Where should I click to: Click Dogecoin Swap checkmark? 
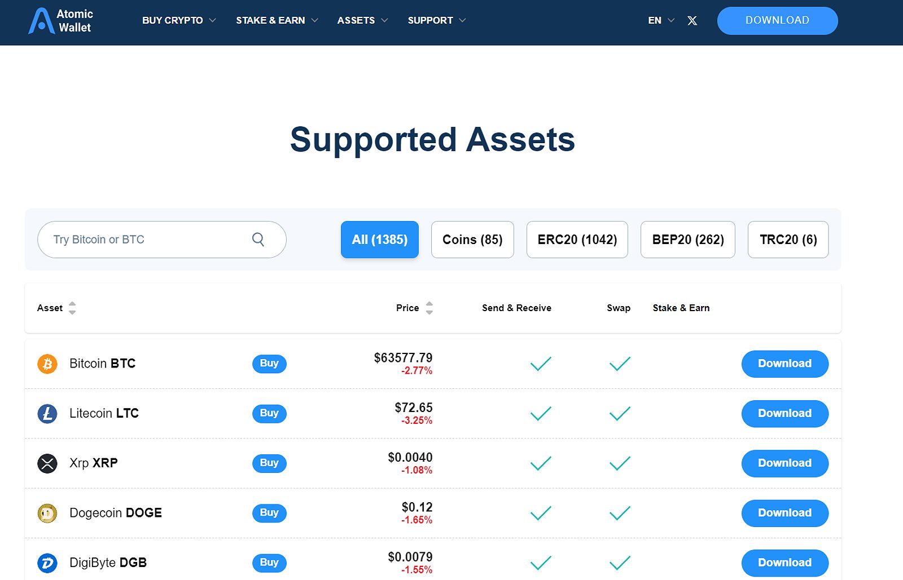[620, 513]
